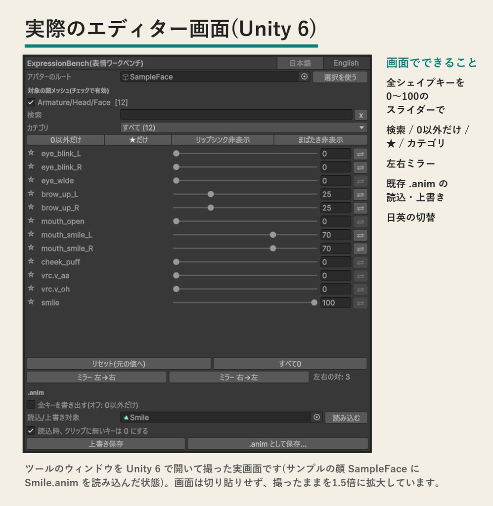Image resolution: width=493 pixels, height=506 pixels.
Task: Click the mouth_smile_R slider handle
Action: pyautogui.click(x=273, y=248)
